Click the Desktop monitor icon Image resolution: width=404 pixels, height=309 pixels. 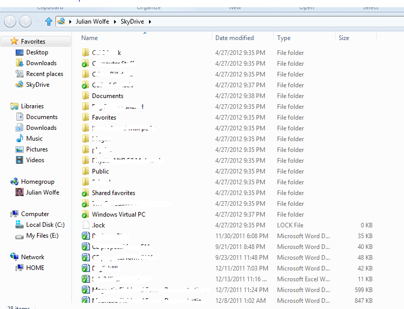pyautogui.click(x=20, y=52)
